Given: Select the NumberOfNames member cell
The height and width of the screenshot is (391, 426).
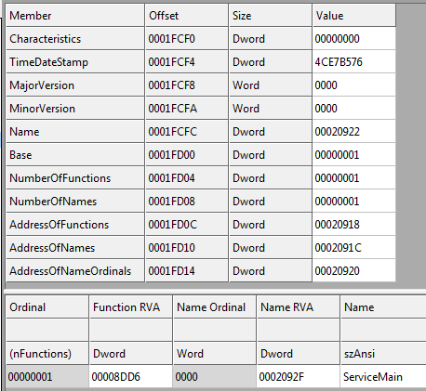Looking at the screenshot, I should [x=75, y=202].
